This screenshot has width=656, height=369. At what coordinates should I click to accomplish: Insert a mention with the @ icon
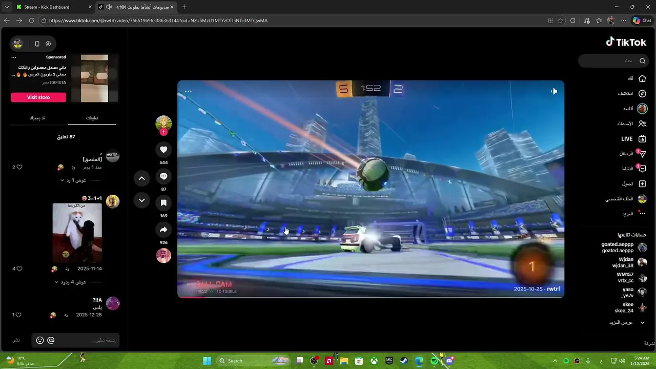pos(51,340)
